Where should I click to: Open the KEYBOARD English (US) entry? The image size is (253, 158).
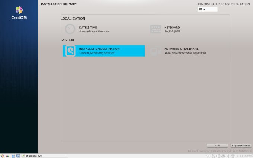(x=188, y=29)
